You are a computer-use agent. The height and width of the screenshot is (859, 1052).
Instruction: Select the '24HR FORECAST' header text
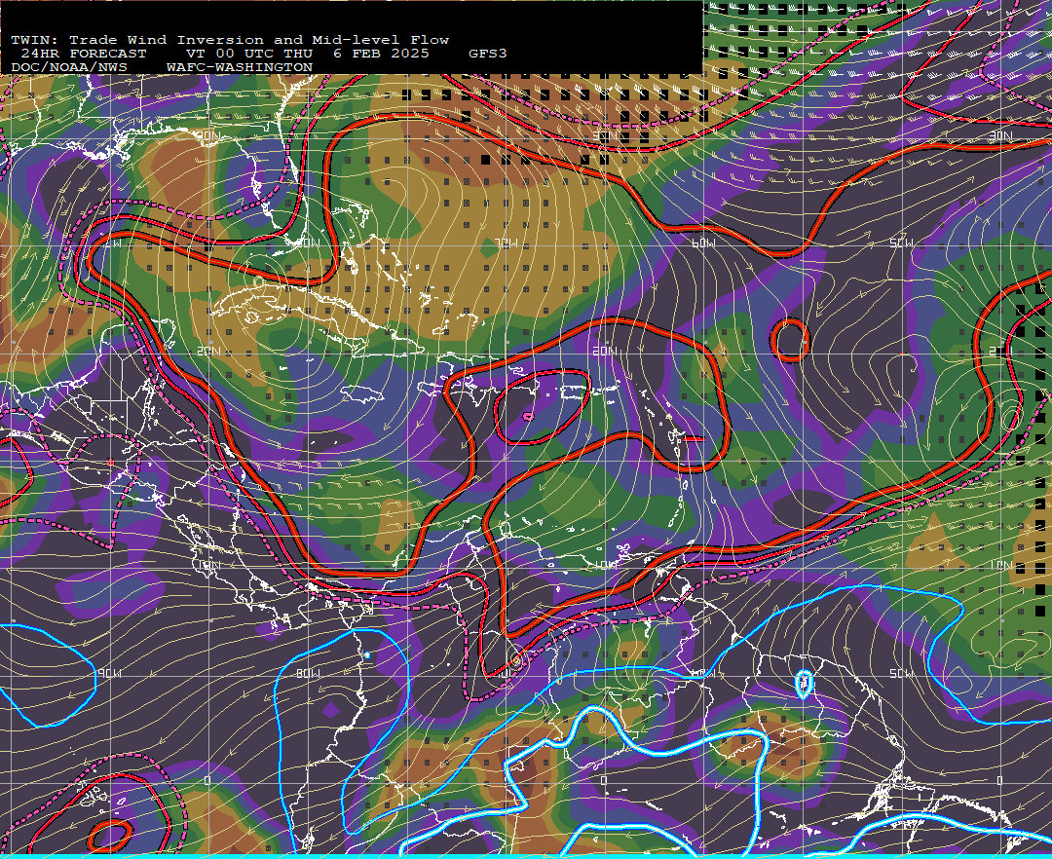[x=83, y=54]
